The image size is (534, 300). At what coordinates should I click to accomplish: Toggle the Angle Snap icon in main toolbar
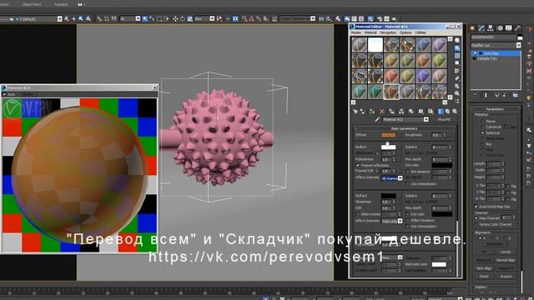(x=252, y=18)
